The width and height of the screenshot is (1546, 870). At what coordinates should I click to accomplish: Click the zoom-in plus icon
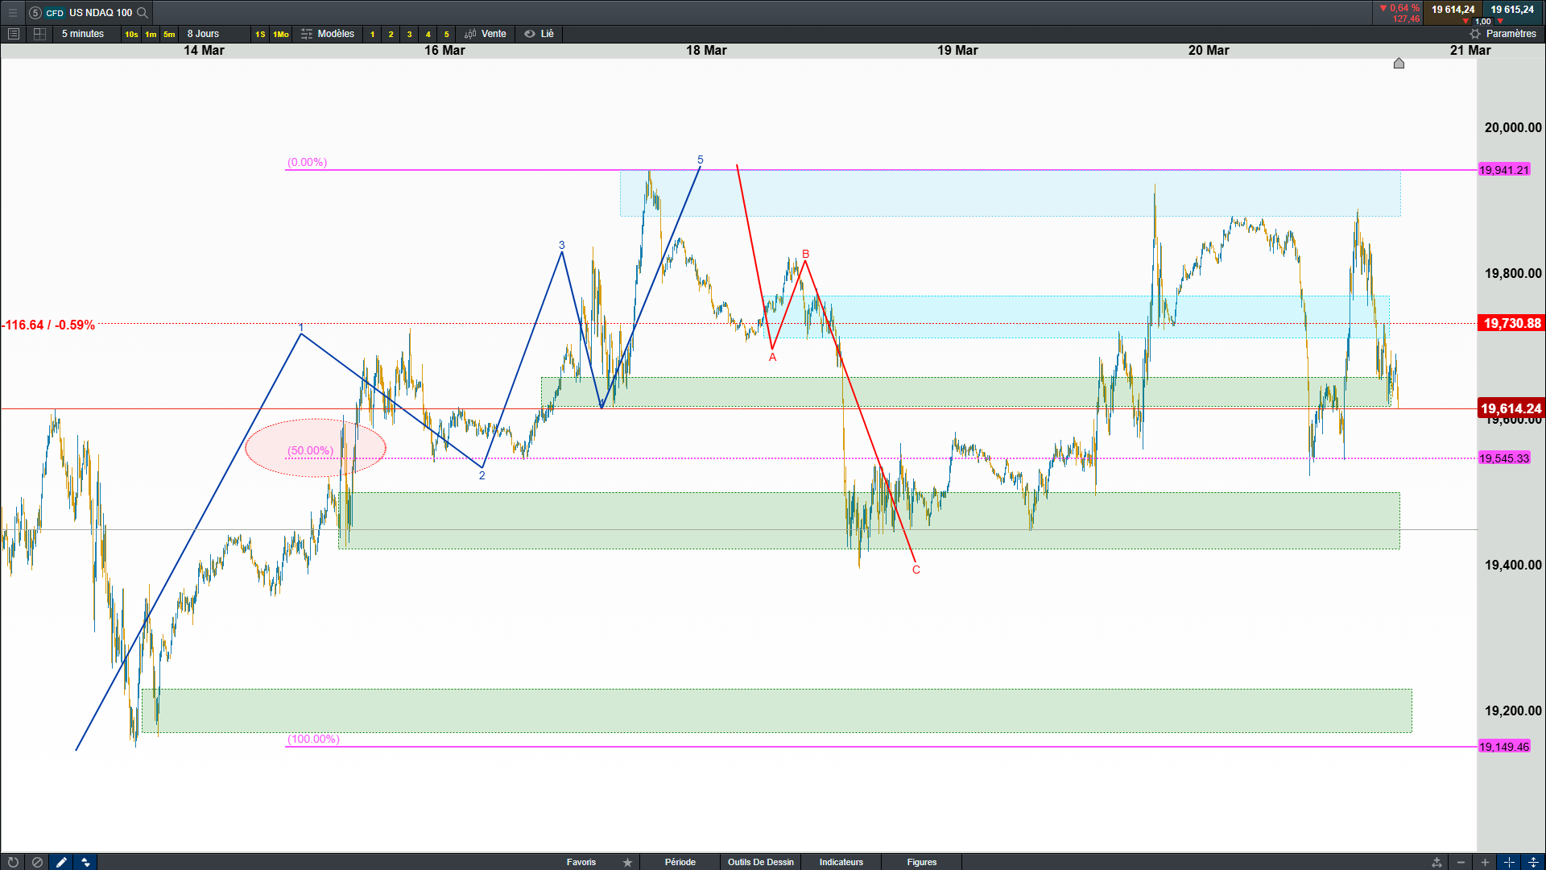pyautogui.click(x=1485, y=862)
